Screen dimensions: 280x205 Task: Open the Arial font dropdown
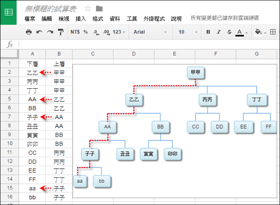pos(150,32)
